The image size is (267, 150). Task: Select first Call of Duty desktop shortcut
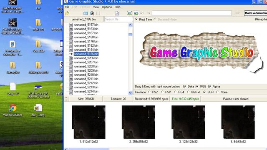pyautogui.click(x=13, y=7)
